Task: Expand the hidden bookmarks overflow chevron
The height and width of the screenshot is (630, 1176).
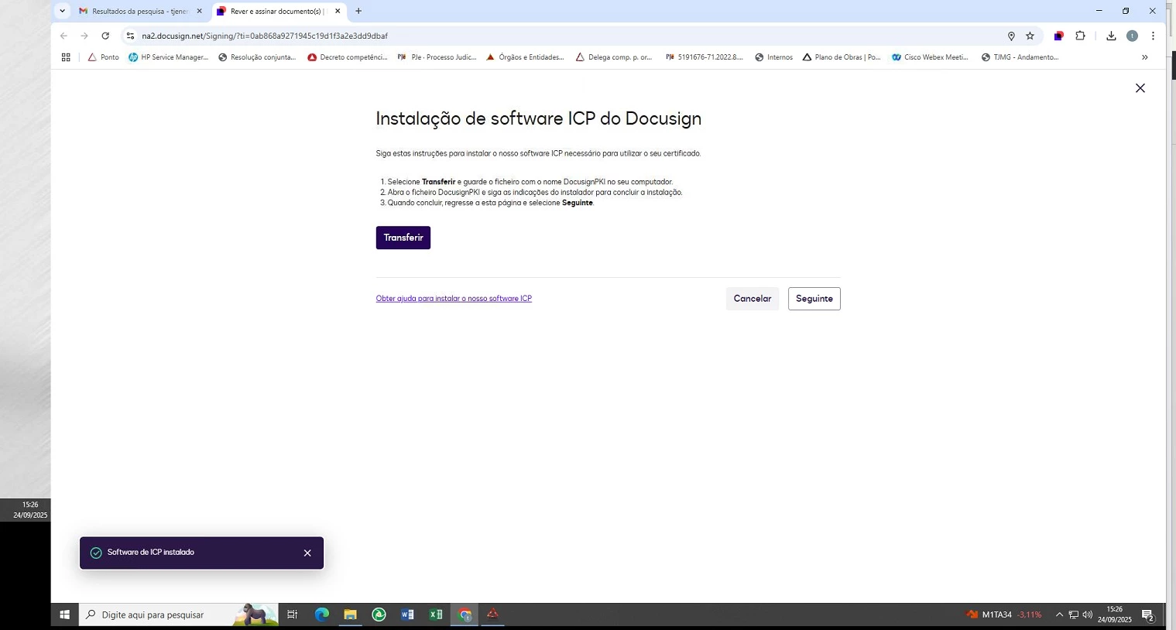Action: [x=1144, y=57]
